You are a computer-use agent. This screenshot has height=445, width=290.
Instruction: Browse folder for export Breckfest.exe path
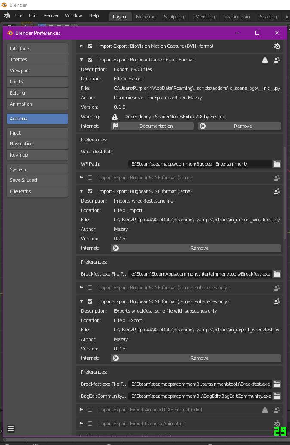277,384
